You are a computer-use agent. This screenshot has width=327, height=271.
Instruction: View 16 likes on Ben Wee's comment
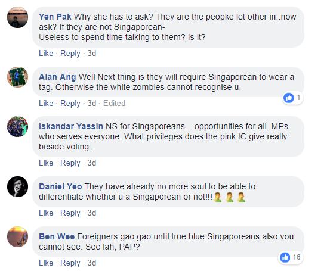(291, 257)
